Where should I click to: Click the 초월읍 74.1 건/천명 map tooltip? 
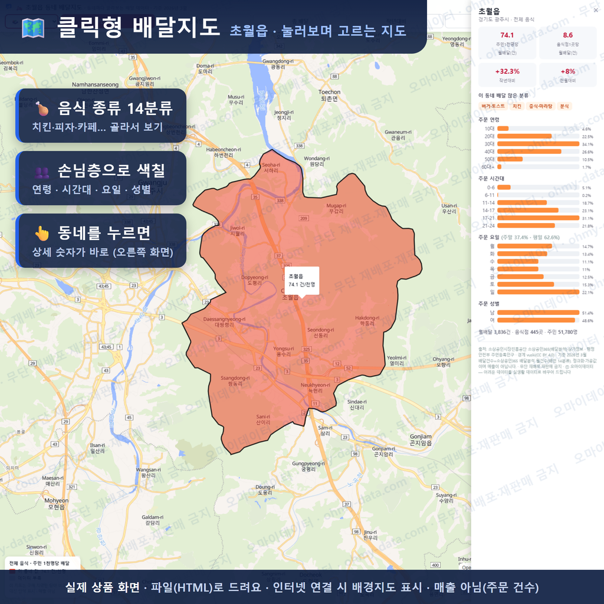point(302,280)
